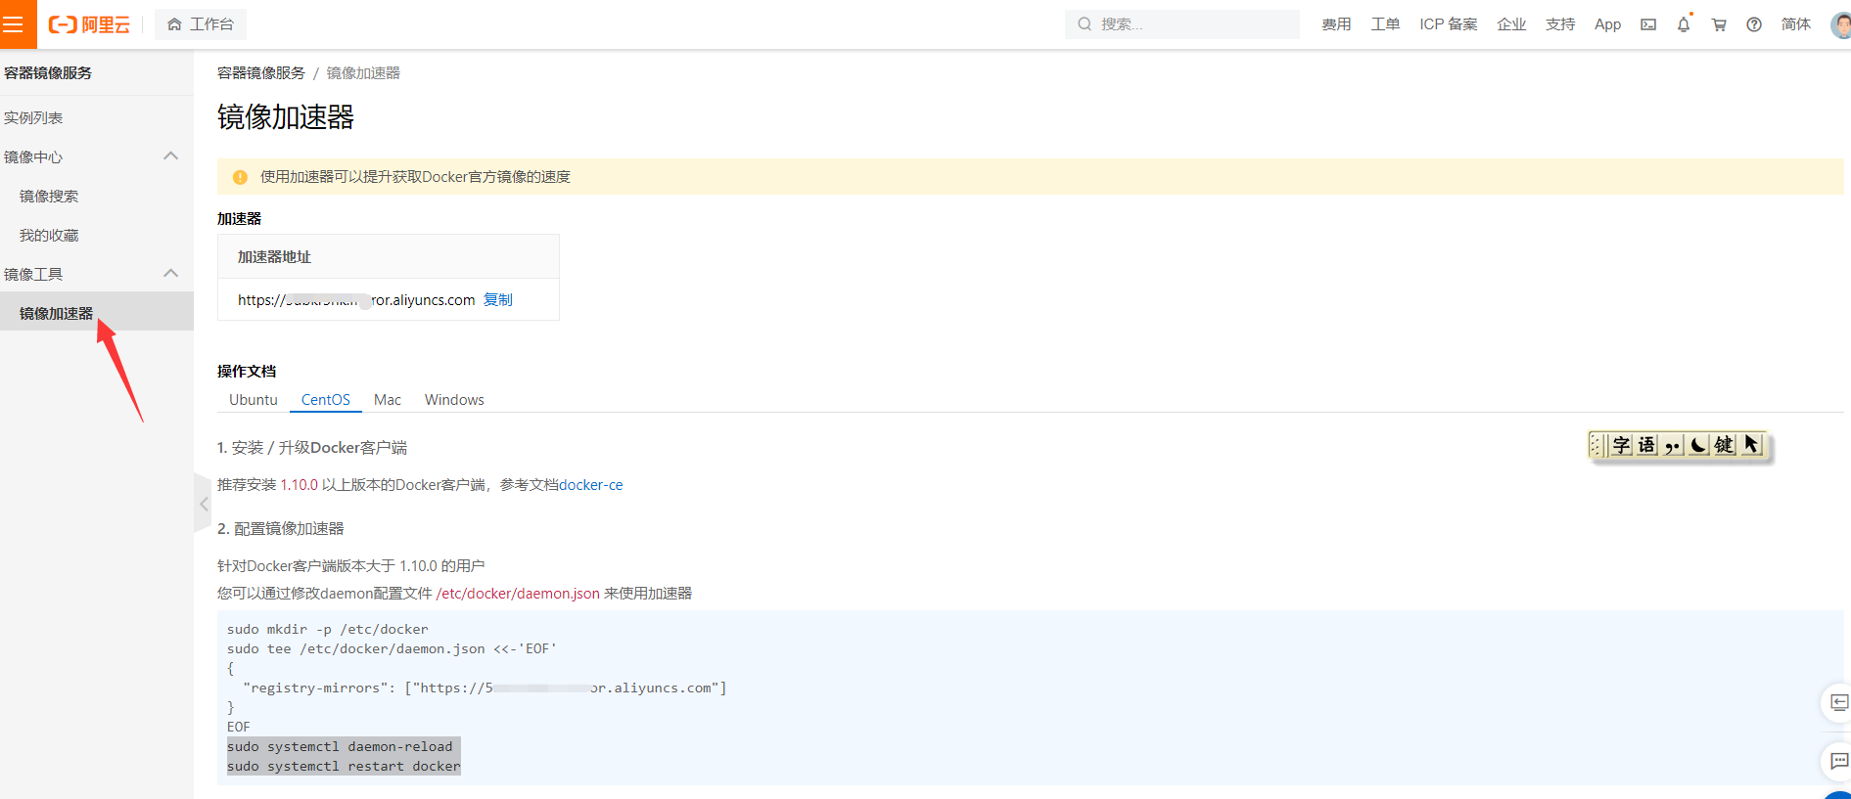Toggle half-moon width mode in IME toolbar

pos(1698,445)
